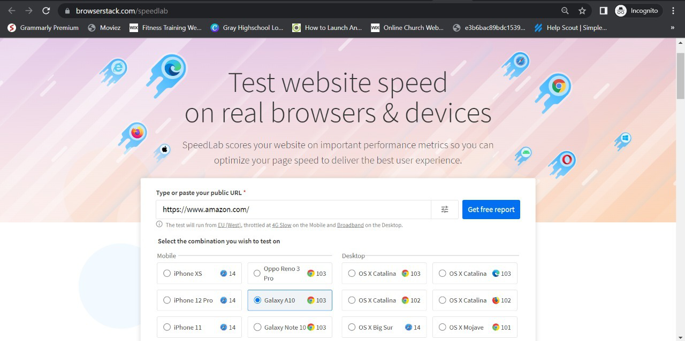This screenshot has height=341, width=685.
Task: Open the Online Church Web... bookmark
Action: [x=408, y=28]
